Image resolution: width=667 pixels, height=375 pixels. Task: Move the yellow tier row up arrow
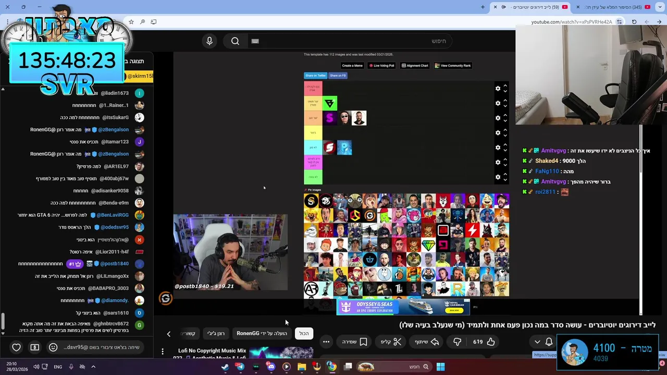(x=505, y=130)
